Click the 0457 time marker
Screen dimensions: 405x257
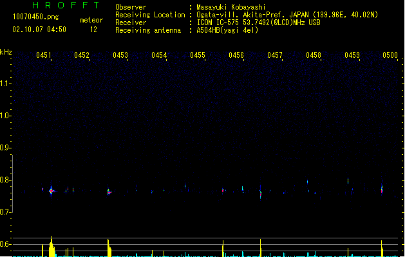click(275, 55)
